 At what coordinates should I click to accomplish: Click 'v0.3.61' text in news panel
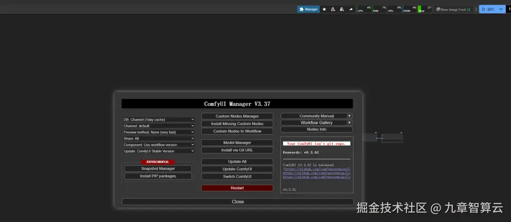[x=290, y=189]
